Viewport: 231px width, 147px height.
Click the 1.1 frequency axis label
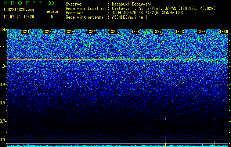3,48
